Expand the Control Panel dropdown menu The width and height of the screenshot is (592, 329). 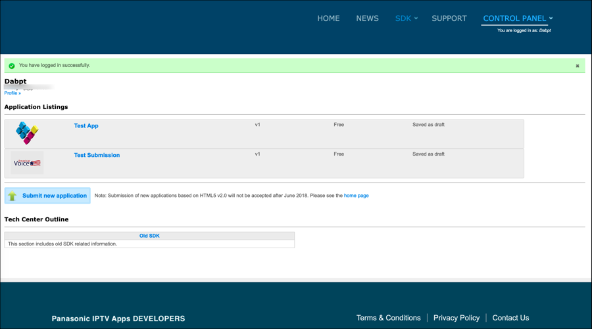pos(517,18)
